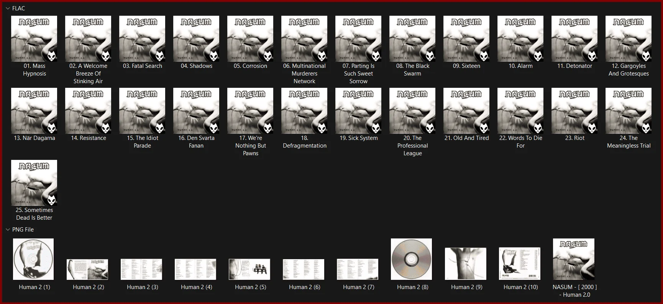
Task: Click the file name 'Human 2 (10)'
Action: [521, 287]
